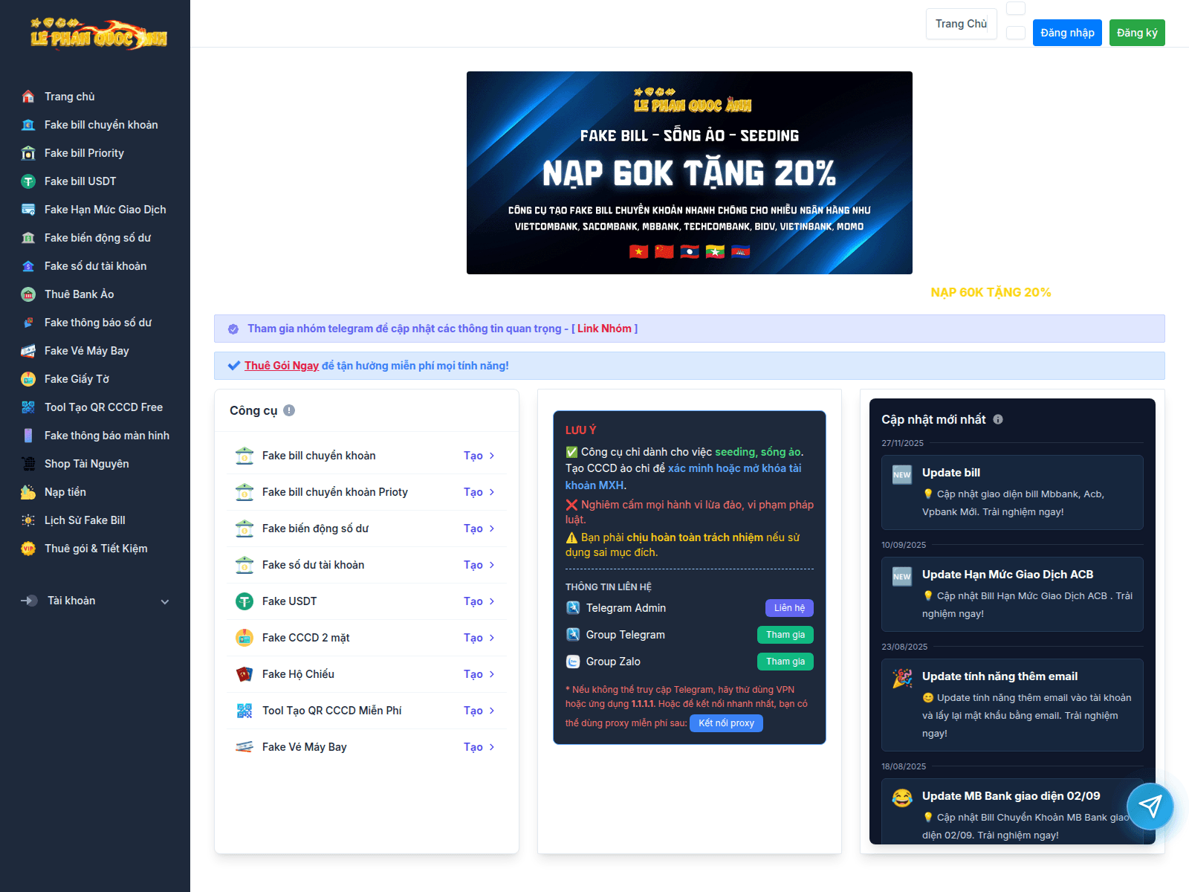Follow the Link Nhóm telegram link
Screen dimensions: 1189x892
604,329
